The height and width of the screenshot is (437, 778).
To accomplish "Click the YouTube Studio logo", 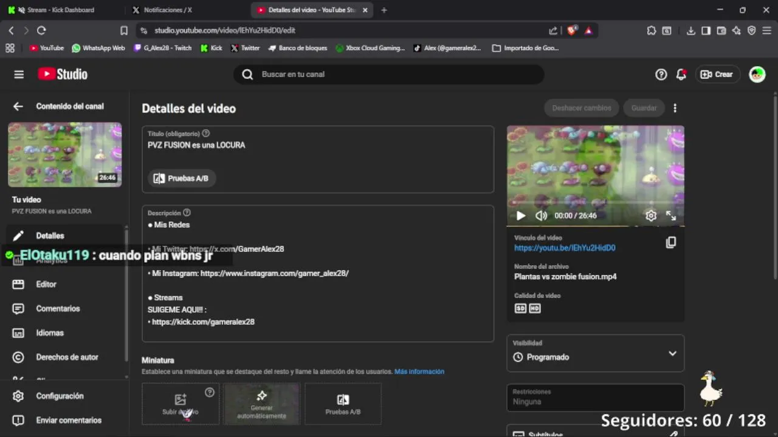I will 63,74.
